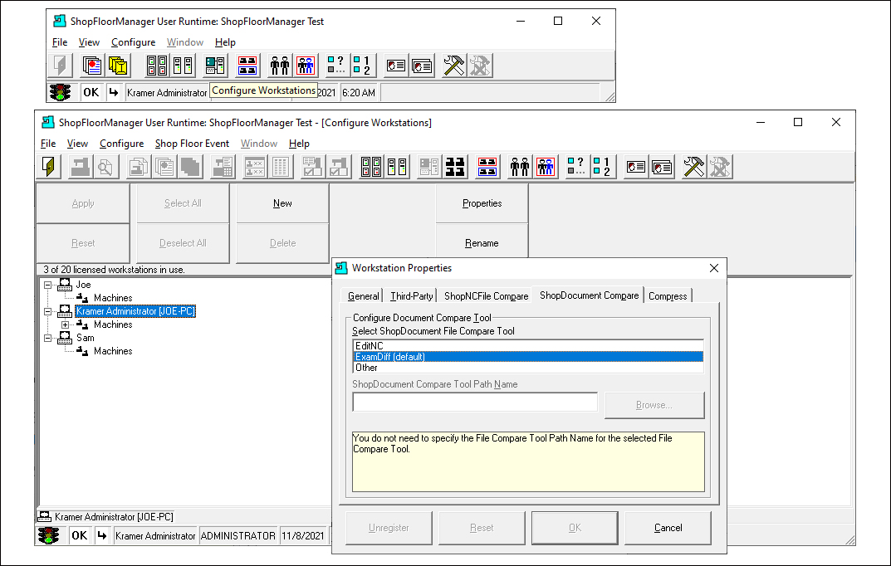Click return arrow icon in top window status bar
The width and height of the screenshot is (891, 566).
tap(114, 93)
